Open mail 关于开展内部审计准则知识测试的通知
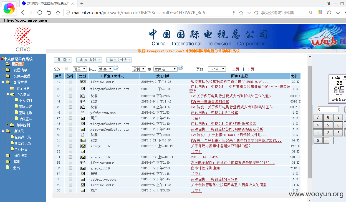This screenshot has width=346, height=202. tap(221, 146)
